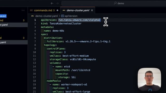Click mountPath value '/var/lib/etcd'
The height and width of the screenshot is (93, 166).
pyautogui.click(x=81, y=70)
